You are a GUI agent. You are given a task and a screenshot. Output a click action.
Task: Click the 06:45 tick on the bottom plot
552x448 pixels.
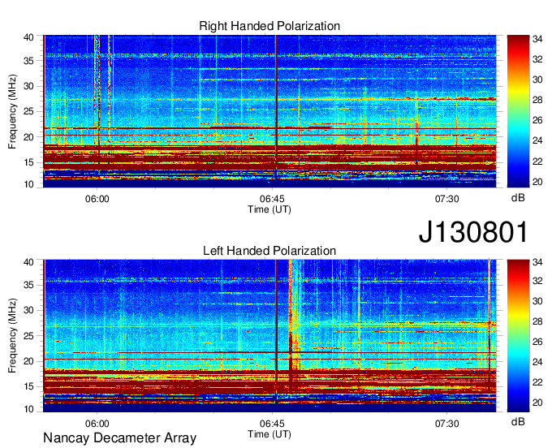272,424
